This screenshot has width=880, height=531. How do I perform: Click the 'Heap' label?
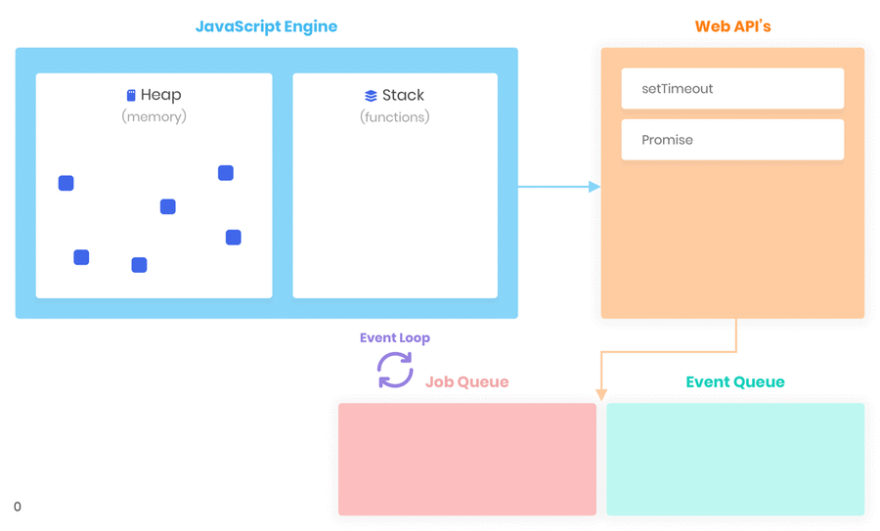[161, 95]
